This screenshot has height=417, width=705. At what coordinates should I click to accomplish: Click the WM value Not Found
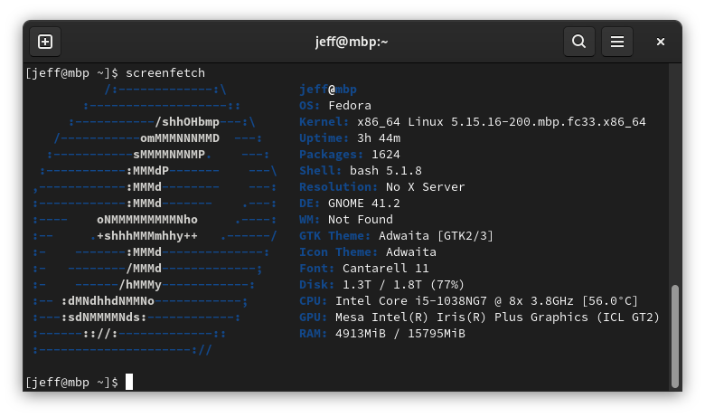pos(361,220)
